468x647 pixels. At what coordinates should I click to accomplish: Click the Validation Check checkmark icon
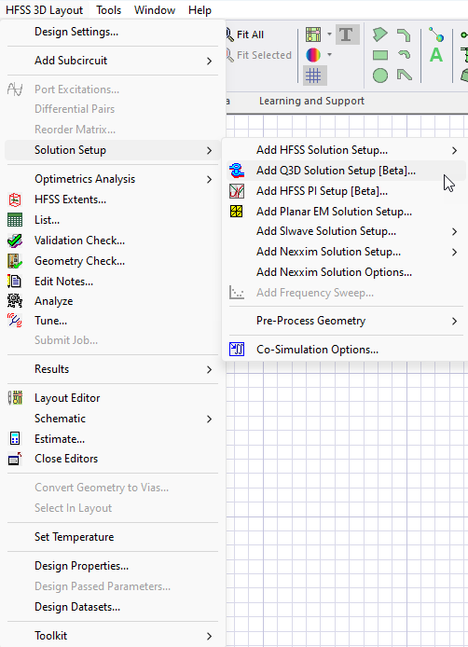coord(15,241)
